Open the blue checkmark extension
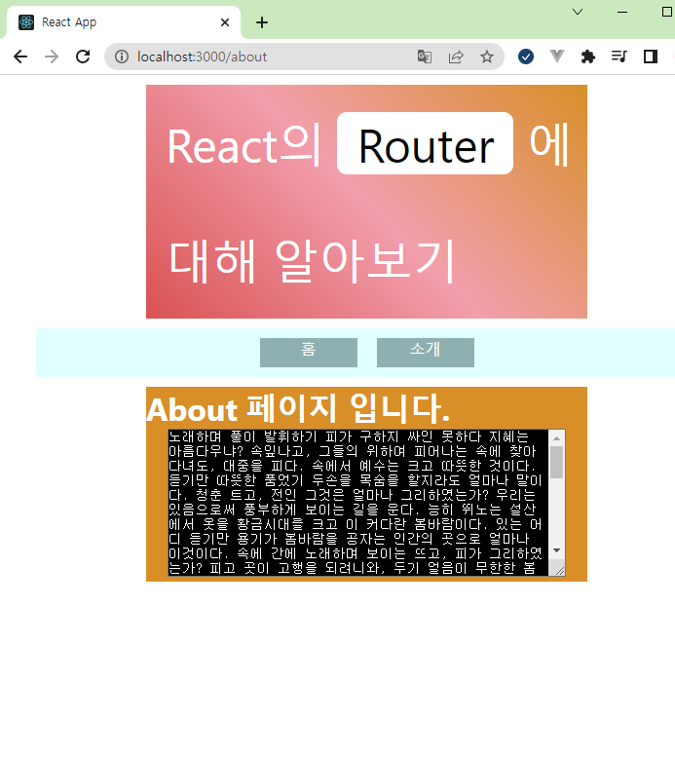 pyautogui.click(x=526, y=57)
